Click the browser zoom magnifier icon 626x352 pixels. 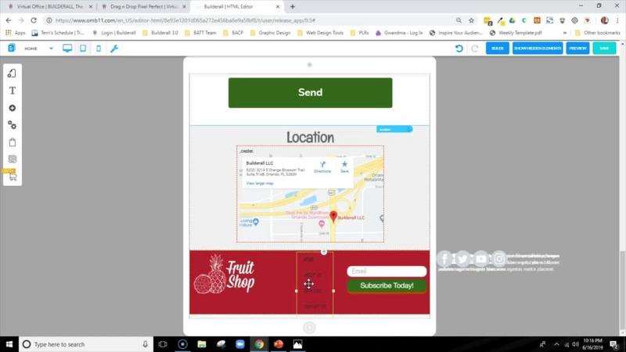pyautogui.click(x=459, y=20)
